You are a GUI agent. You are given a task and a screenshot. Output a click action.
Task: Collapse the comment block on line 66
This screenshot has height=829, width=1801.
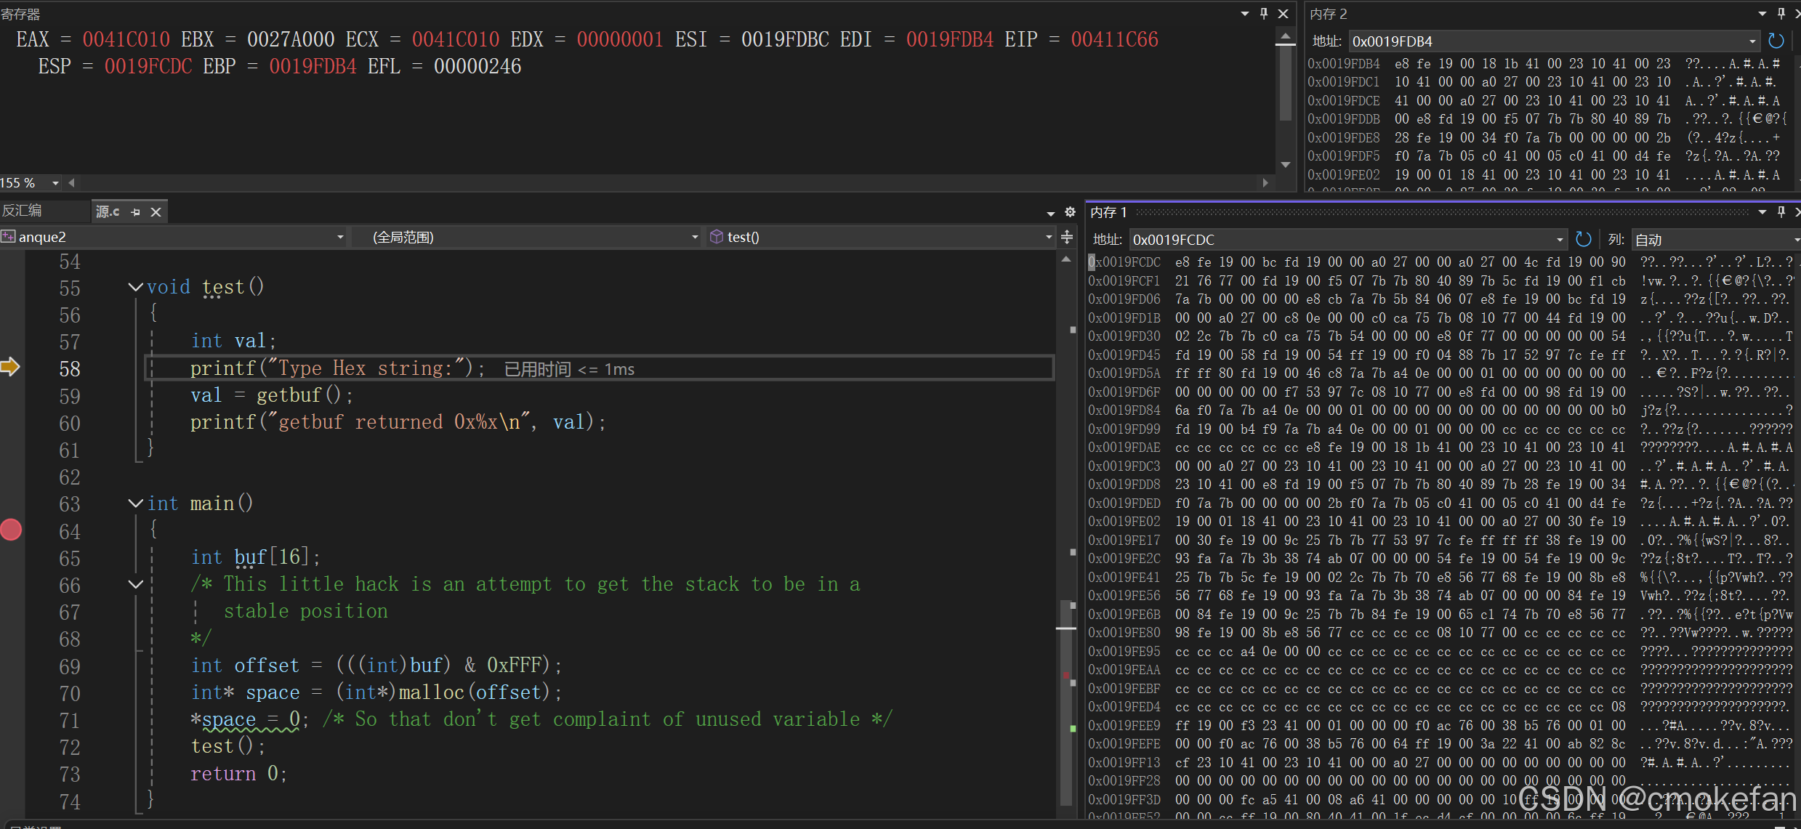click(x=135, y=583)
